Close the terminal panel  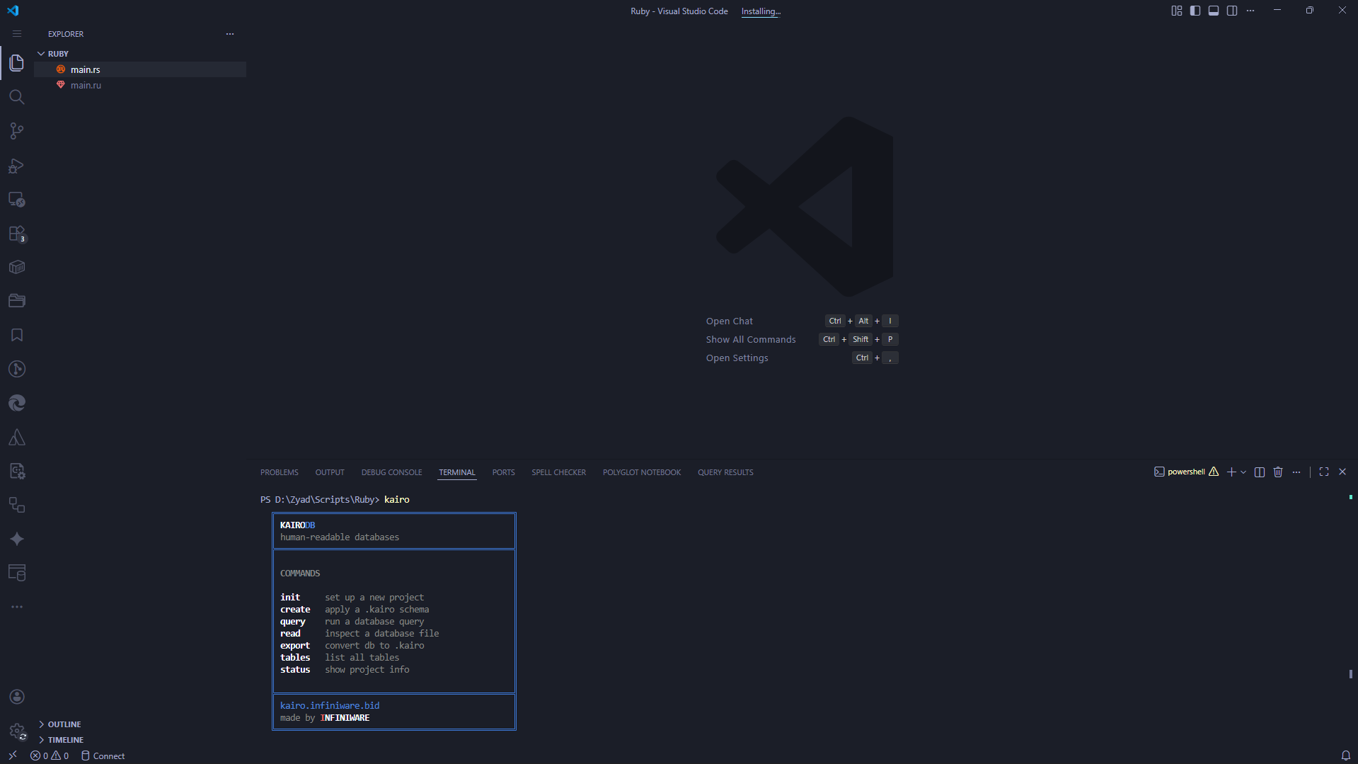pos(1342,472)
